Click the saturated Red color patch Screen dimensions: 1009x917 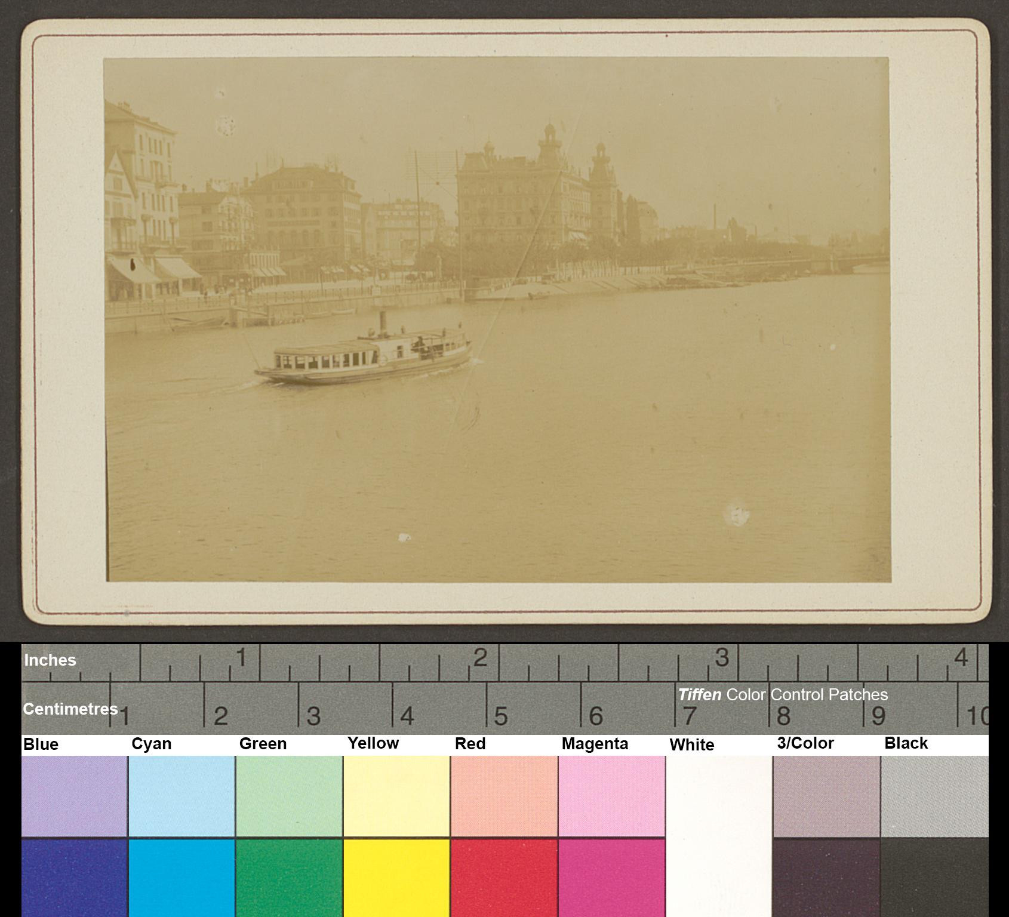504,878
